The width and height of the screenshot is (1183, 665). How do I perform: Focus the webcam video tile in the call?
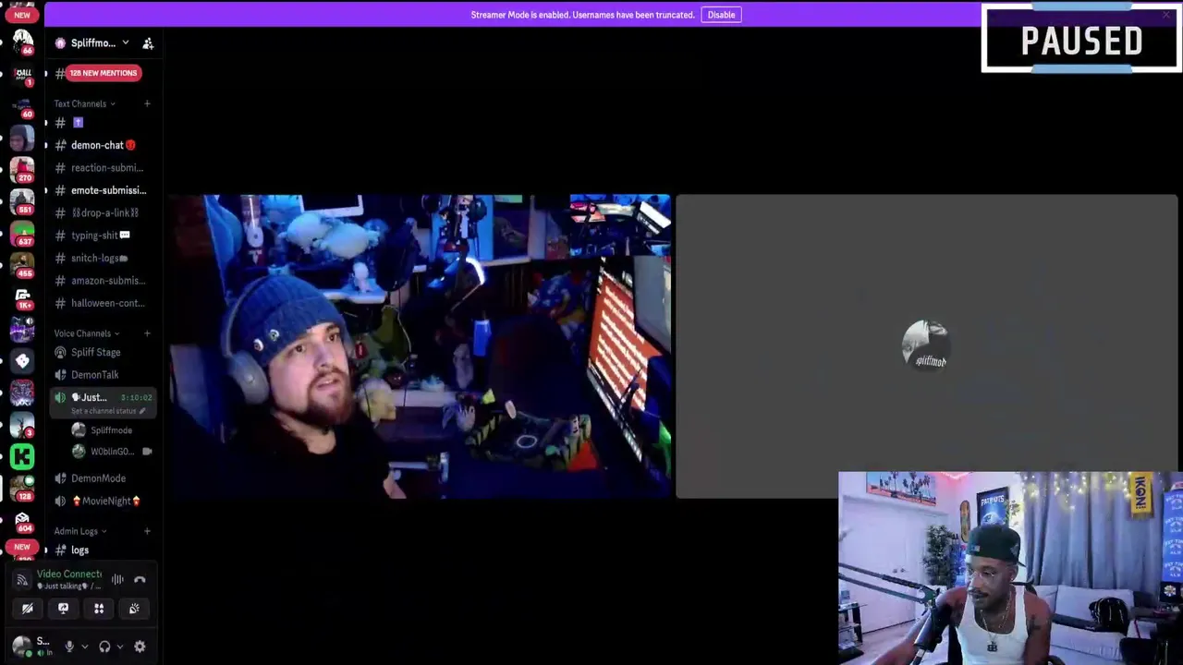(420, 346)
